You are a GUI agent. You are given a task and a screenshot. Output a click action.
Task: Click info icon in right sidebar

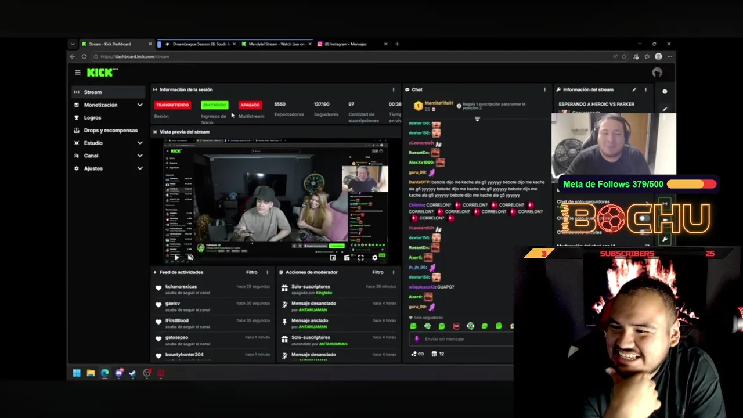coord(665,91)
